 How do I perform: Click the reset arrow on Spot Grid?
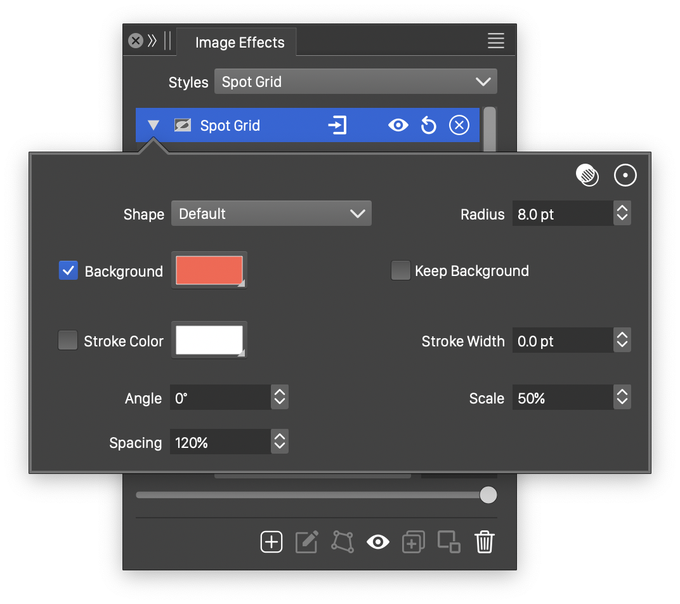tap(429, 126)
